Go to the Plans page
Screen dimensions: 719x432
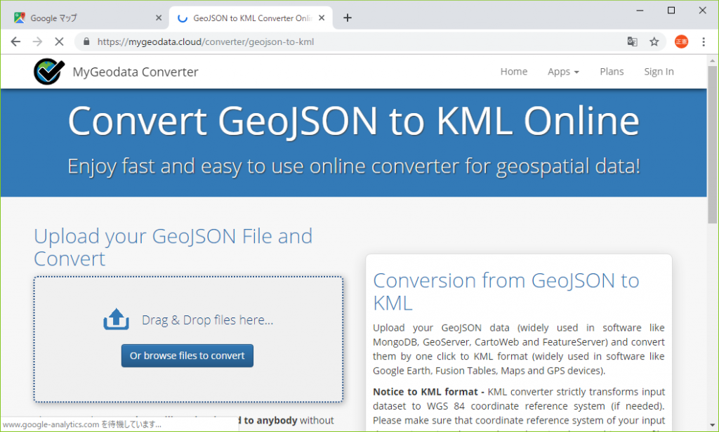click(x=612, y=72)
